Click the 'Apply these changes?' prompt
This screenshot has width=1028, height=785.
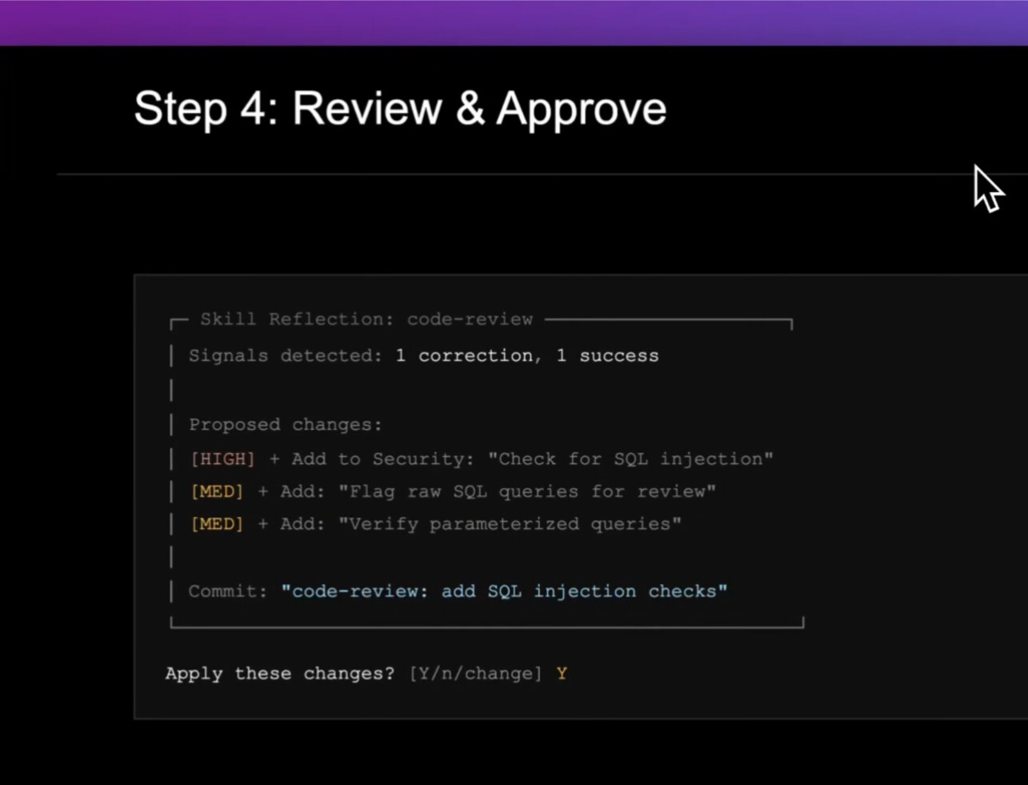(280, 674)
